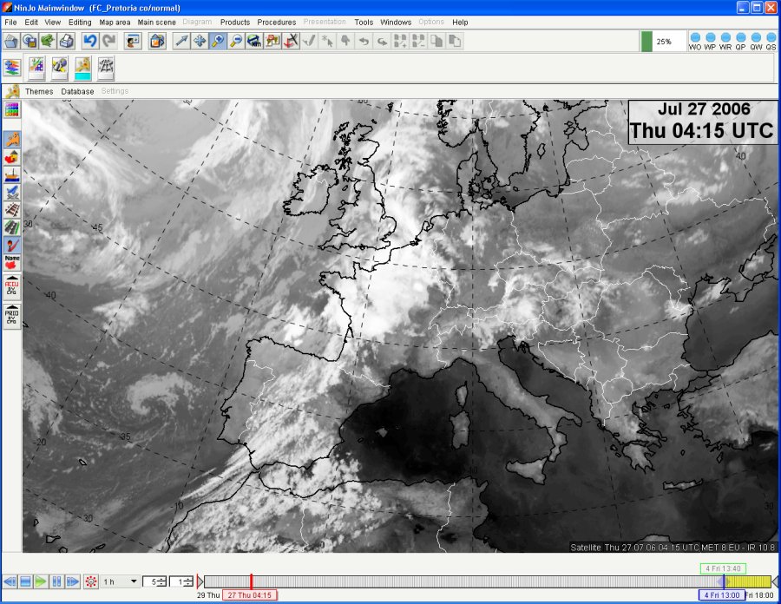Image resolution: width=781 pixels, height=604 pixels.
Task: Click the ship icon in left sidebar
Action: click(x=12, y=174)
